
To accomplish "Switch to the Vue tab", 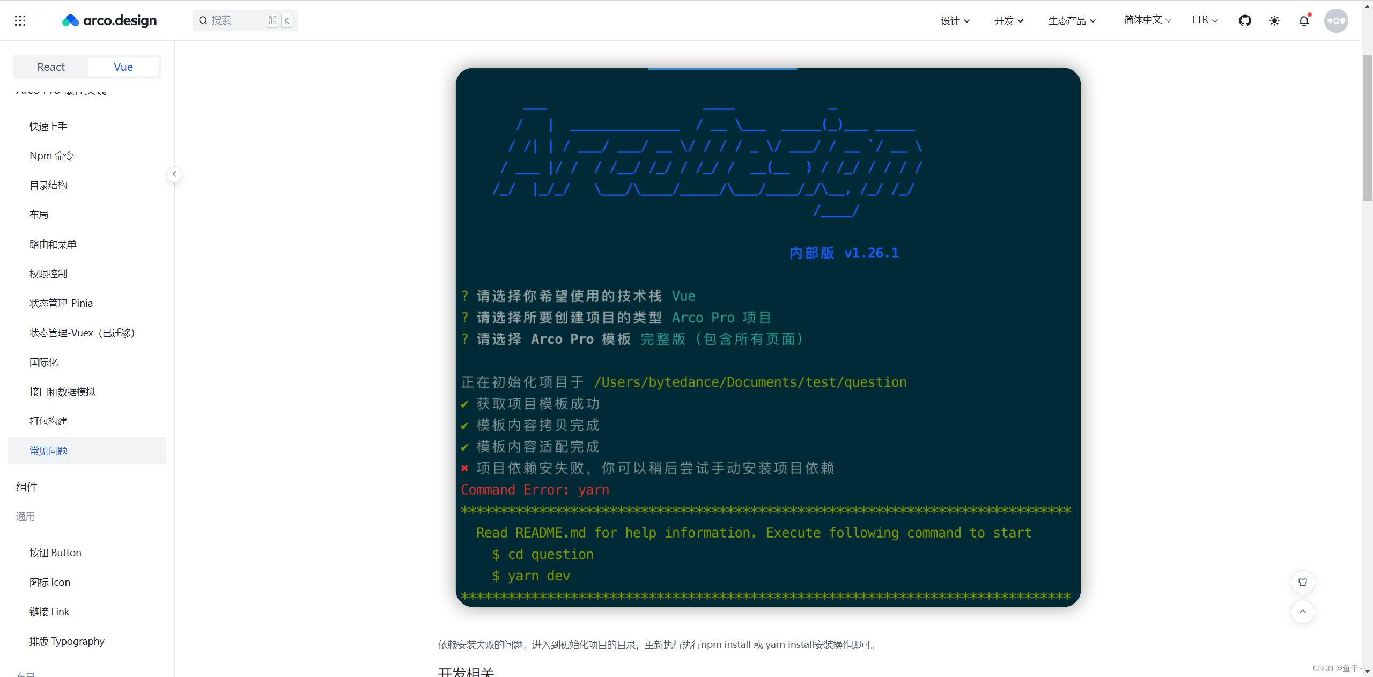I will click(x=123, y=67).
